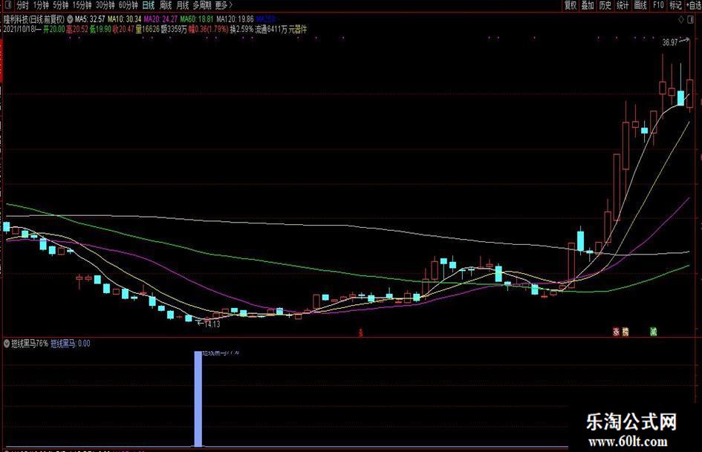The width and height of the screenshot is (702, 452).
Task: Expand the 更多 periods dropdown
Action: [224, 5]
